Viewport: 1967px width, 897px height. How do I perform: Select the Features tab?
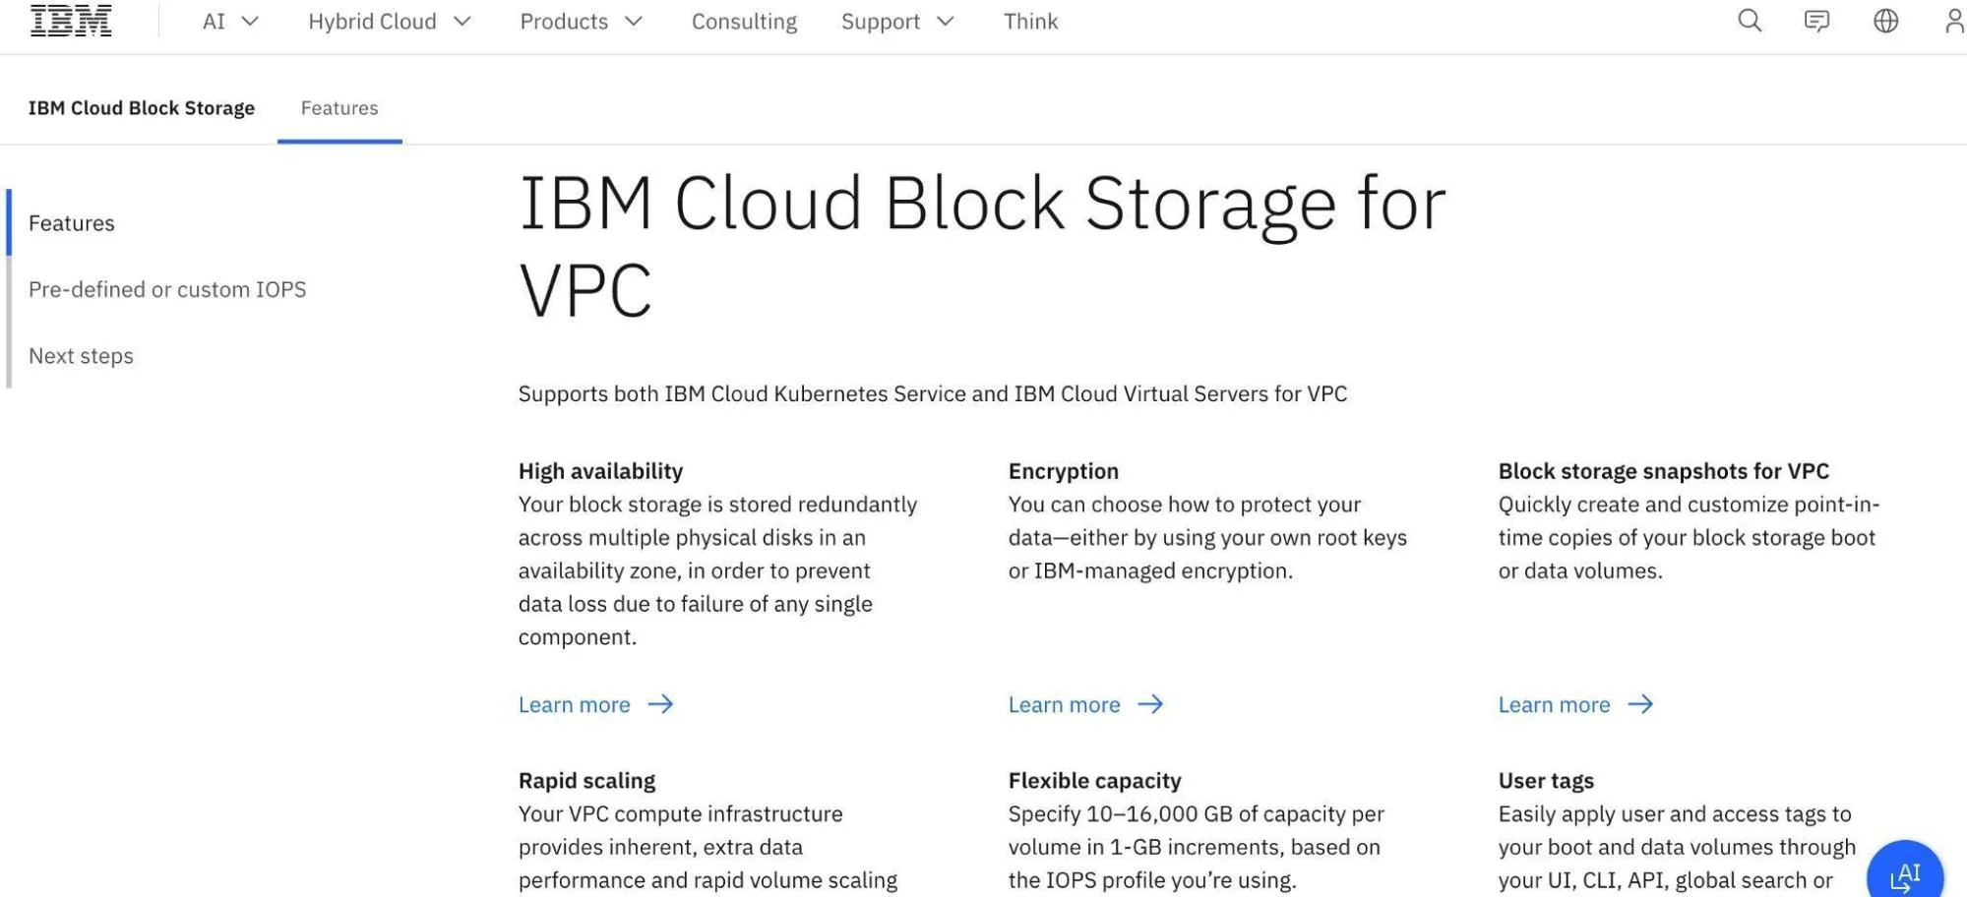click(339, 108)
